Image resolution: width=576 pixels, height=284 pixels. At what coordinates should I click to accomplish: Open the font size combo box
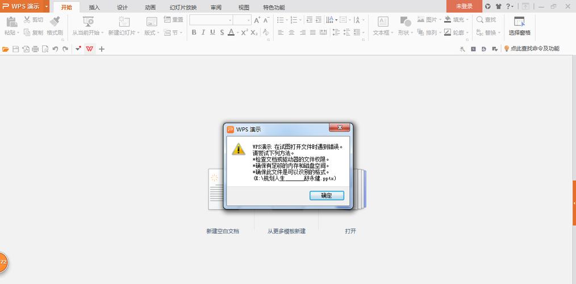[242, 20]
